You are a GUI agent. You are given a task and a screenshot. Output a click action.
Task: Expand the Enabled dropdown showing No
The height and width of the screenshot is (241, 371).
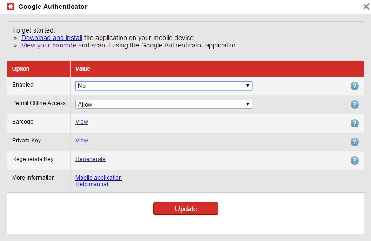click(164, 86)
